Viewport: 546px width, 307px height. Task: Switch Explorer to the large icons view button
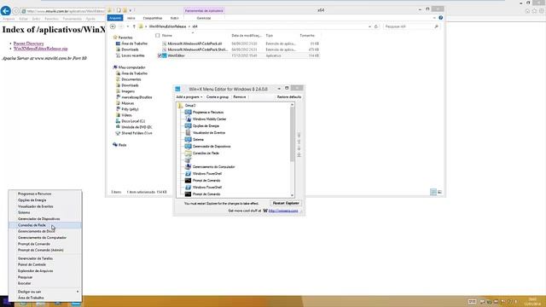(x=440, y=192)
